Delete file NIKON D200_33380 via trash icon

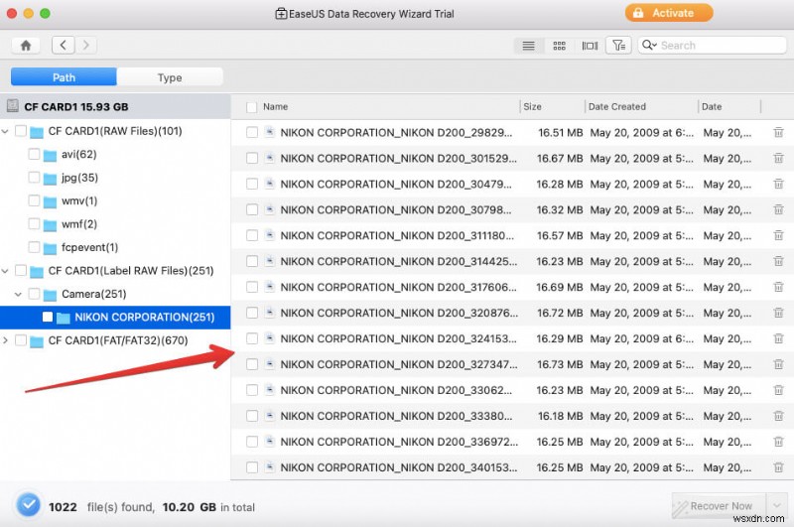tap(778, 416)
